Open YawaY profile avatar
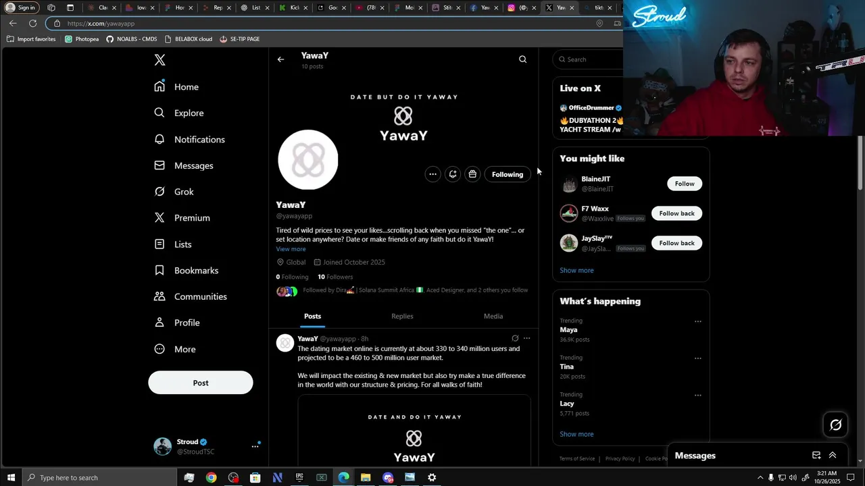 tap(308, 160)
